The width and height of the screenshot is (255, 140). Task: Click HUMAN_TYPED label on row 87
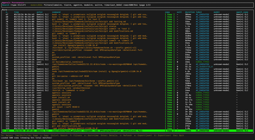pyautogui.click(x=202, y=62)
